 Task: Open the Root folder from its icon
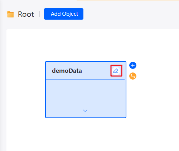pyautogui.click(x=10, y=14)
